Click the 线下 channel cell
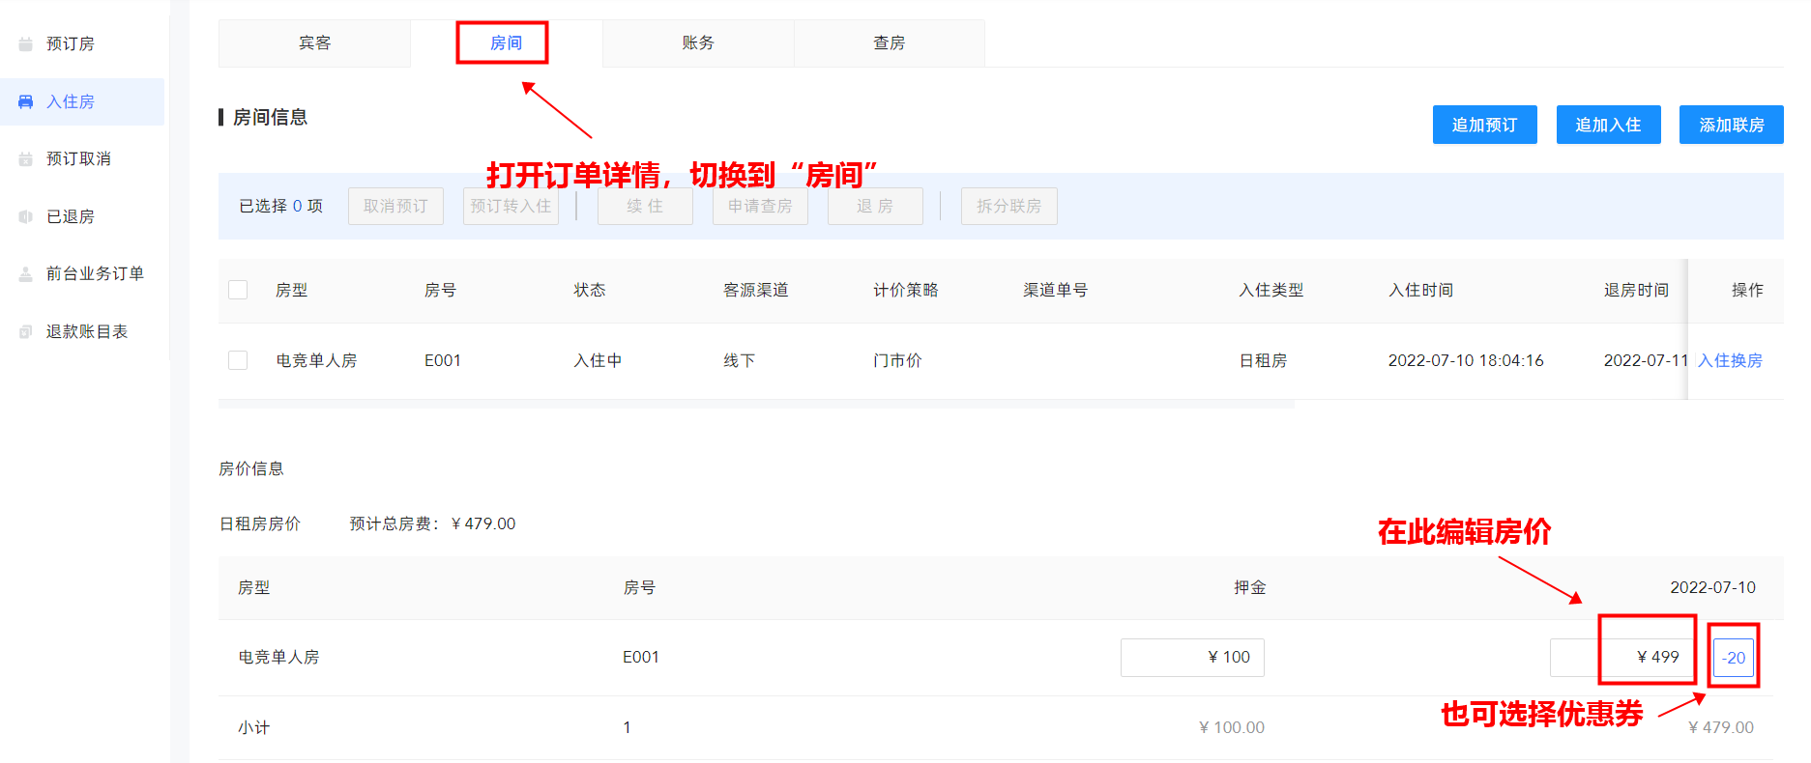The image size is (1811, 763). click(739, 360)
